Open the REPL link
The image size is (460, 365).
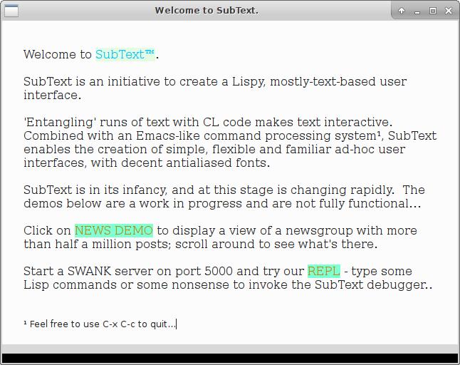click(x=324, y=271)
